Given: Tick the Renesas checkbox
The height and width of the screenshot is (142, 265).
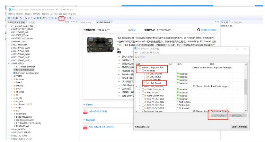Looking at the screenshot, I should (x=143, y=71).
